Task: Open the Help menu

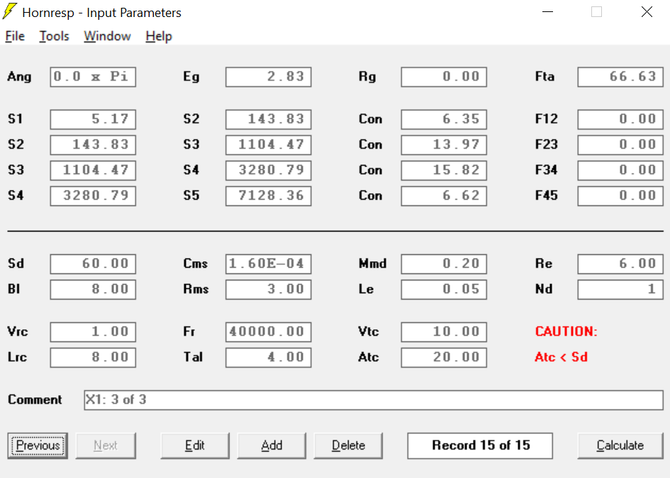Action: 159,36
